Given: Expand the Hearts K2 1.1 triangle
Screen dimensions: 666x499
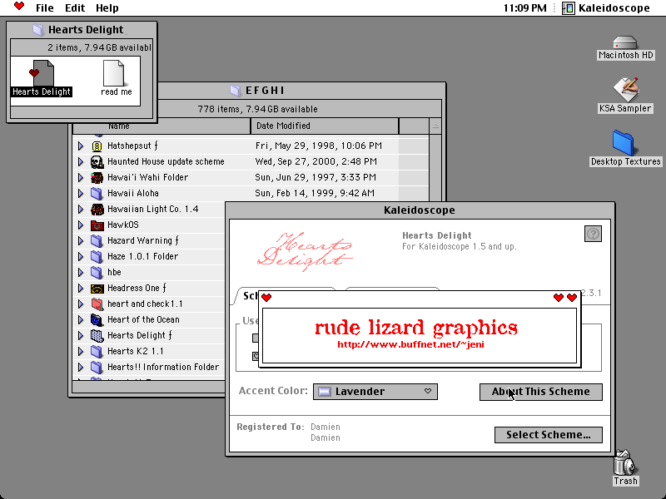Looking at the screenshot, I should (x=81, y=352).
